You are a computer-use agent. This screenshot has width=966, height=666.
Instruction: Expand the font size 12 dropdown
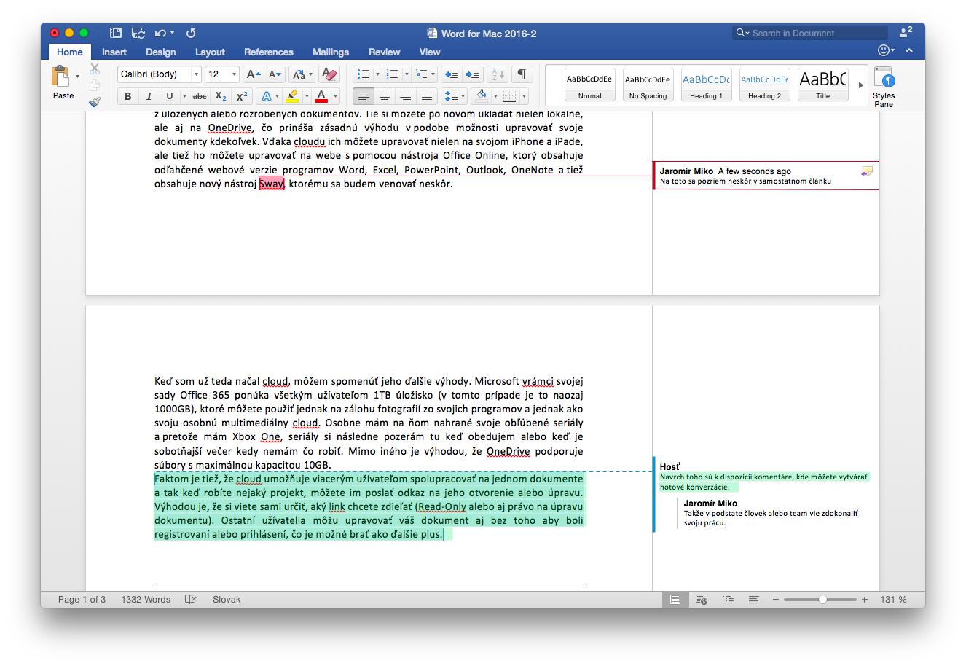coord(234,74)
